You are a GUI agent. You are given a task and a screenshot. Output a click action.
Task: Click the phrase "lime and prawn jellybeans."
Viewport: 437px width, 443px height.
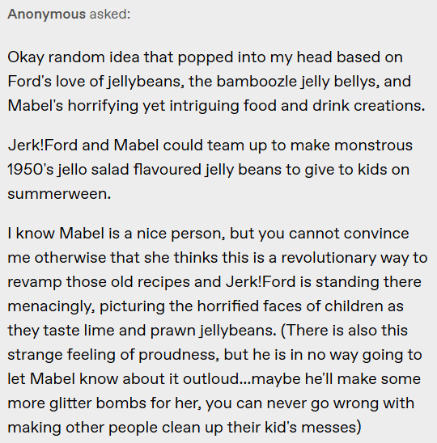180,331
